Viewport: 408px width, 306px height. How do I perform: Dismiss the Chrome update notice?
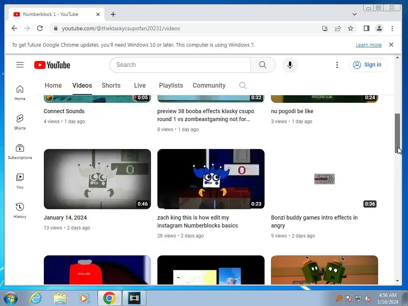point(391,45)
